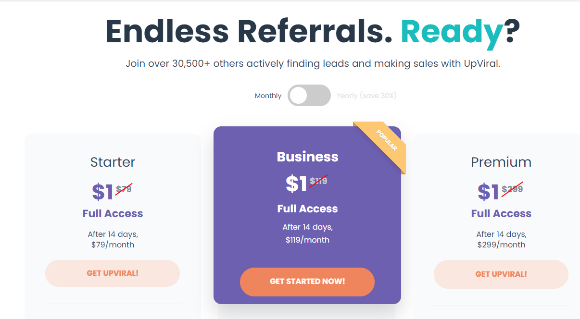
Task: Click the Starter plan GET UPVIRAL! button
Action: (x=113, y=273)
